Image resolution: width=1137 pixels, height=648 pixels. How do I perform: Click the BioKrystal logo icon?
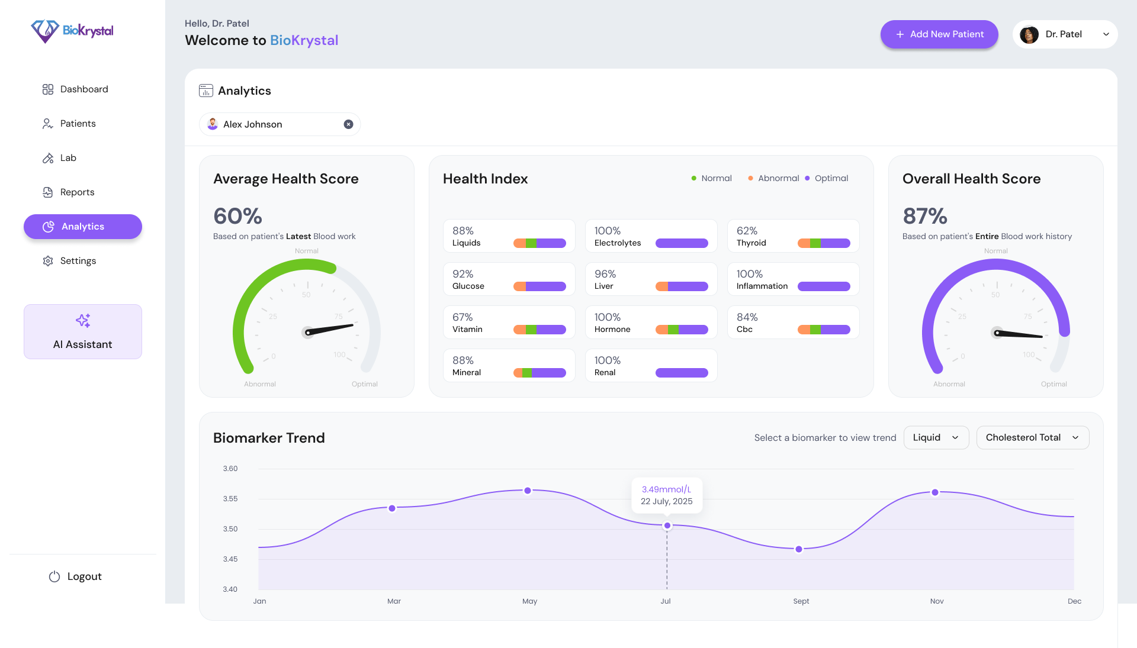[45, 31]
